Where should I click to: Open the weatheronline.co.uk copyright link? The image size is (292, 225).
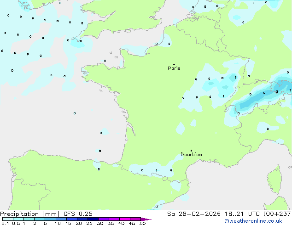tap(253, 221)
